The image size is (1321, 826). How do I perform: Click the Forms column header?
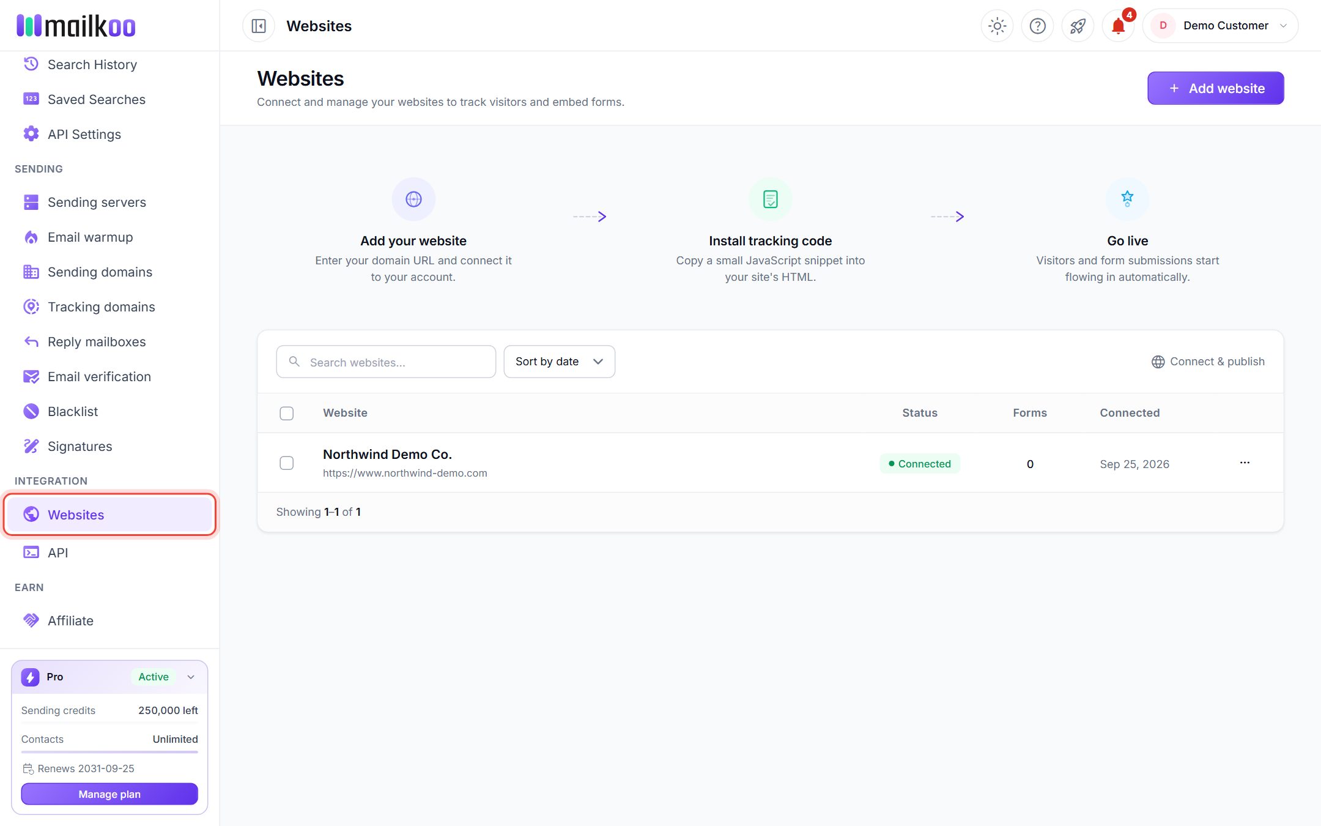click(1030, 413)
